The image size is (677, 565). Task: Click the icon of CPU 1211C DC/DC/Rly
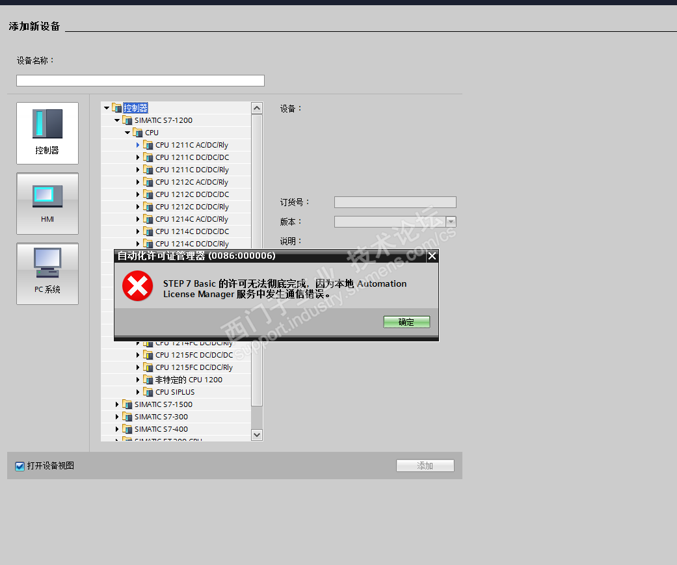[148, 169]
